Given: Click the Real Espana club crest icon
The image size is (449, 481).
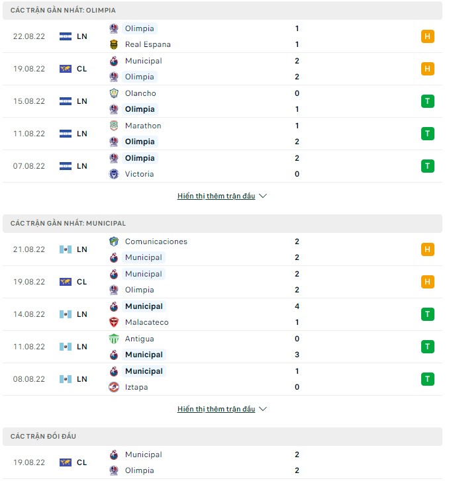Looking at the screenshot, I should [x=114, y=44].
